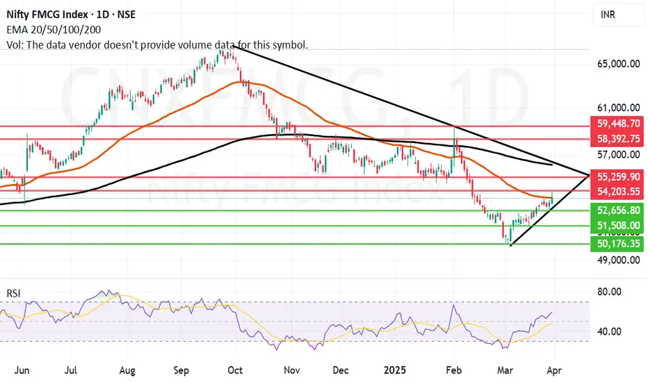Click the Vol data vendor notice text
648x382 pixels.
pos(157,44)
